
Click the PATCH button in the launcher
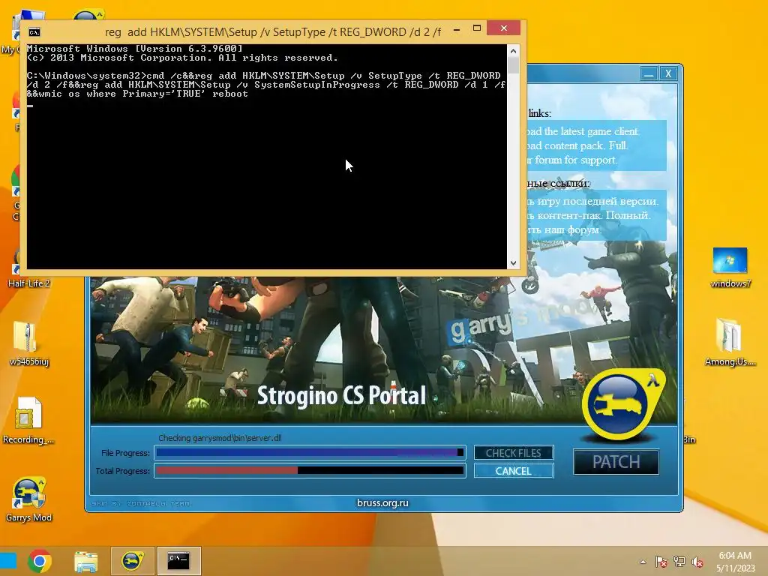(616, 461)
